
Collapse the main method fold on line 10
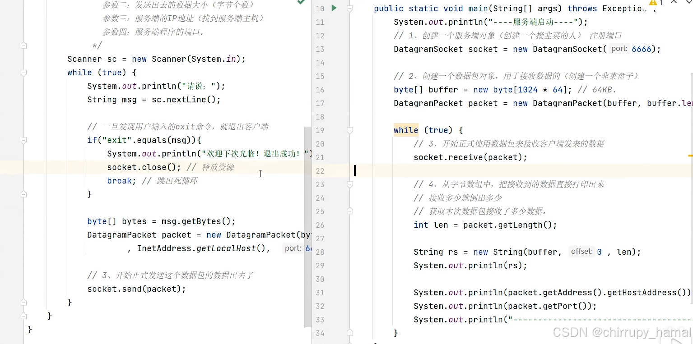click(349, 9)
